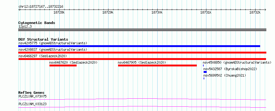Click the magenta PLCZ1|NR_073075 transcript line
The image size is (275, 111).
point(142,99)
